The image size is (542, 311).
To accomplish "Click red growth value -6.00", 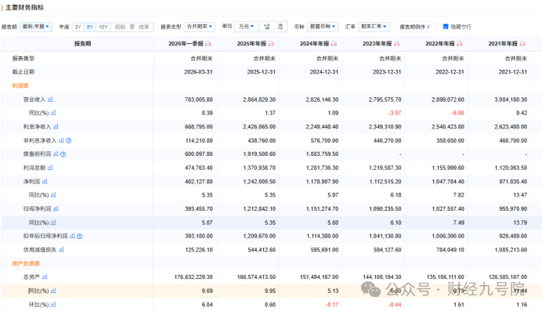I will [457, 113].
